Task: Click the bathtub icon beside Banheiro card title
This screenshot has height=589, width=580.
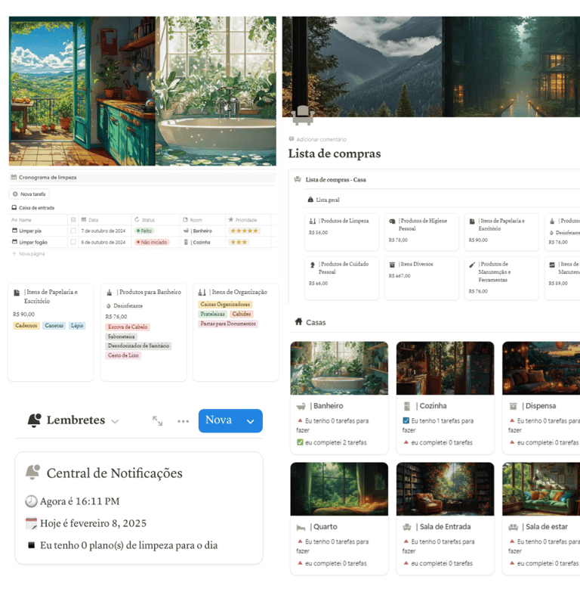Action: 301,406
